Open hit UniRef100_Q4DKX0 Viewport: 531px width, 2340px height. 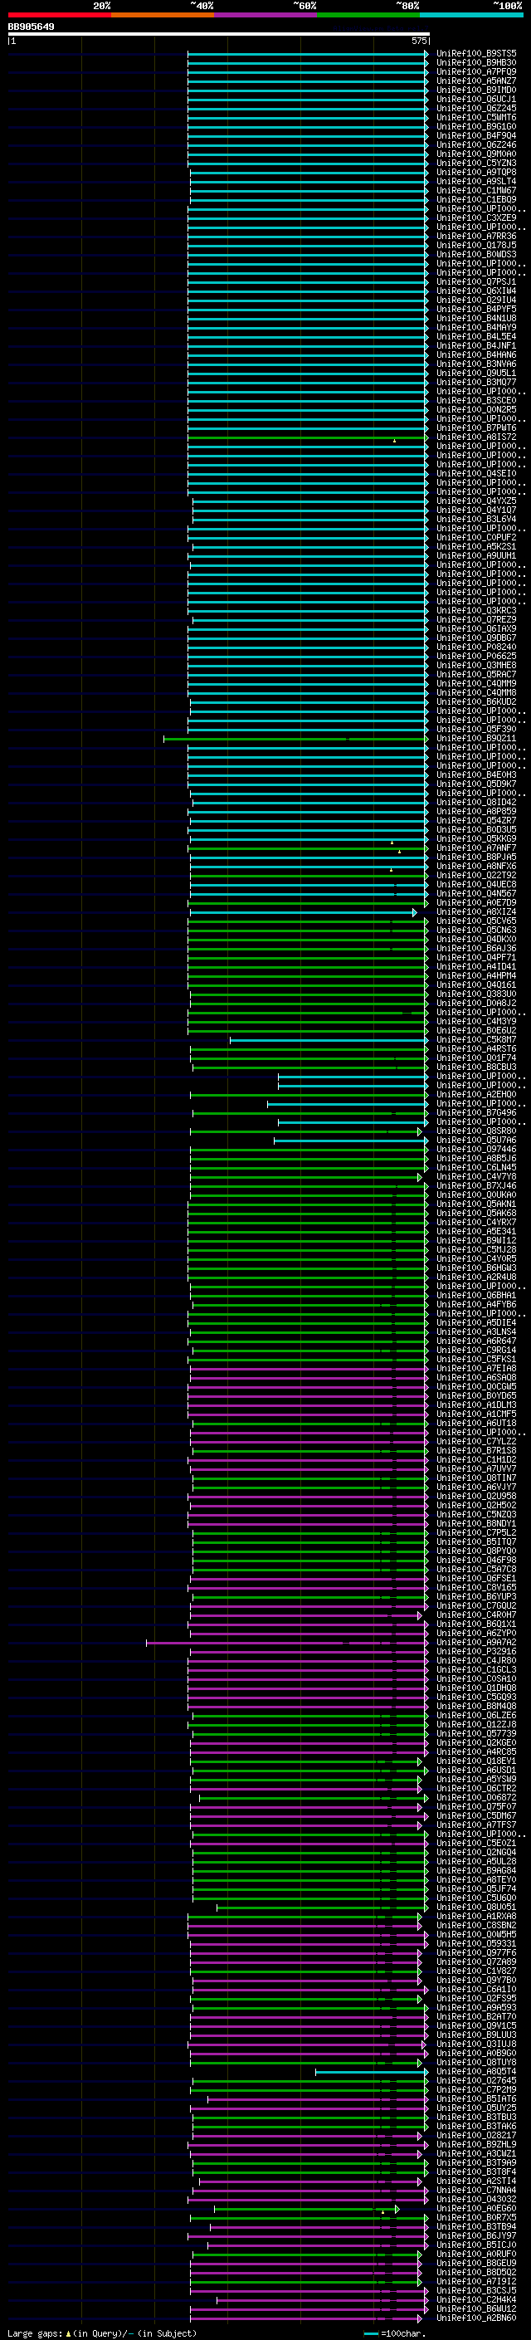coord(476,940)
